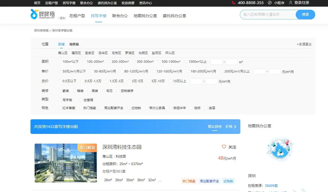Select the 3万-5万 total price checkbox

click(x=129, y=81)
